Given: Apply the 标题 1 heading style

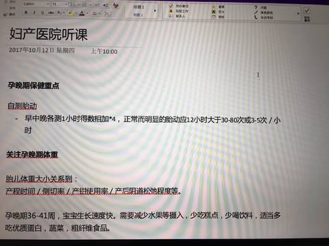Looking at the screenshot, I should [138, 7].
